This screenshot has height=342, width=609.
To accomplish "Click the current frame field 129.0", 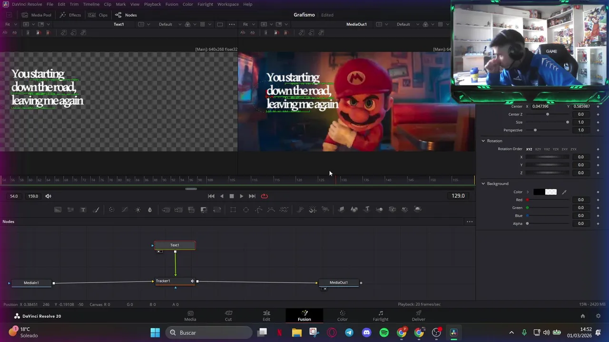I will [x=458, y=196].
